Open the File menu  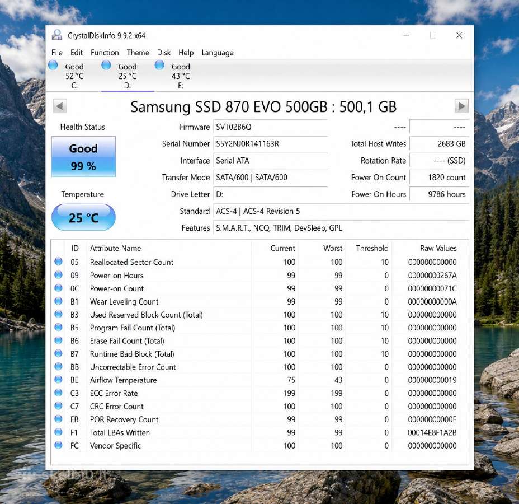[56, 52]
